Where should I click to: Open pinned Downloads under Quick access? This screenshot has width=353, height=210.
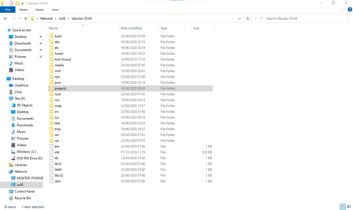click(23, 43)
